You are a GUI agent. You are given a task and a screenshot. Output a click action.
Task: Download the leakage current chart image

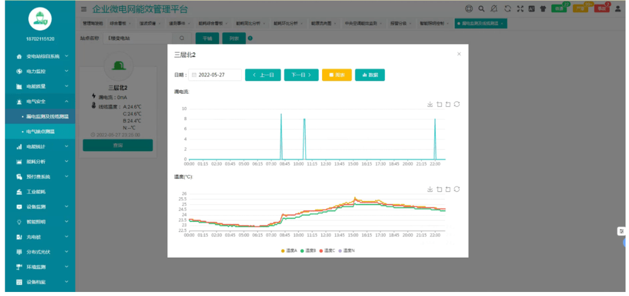pos(430,104)
